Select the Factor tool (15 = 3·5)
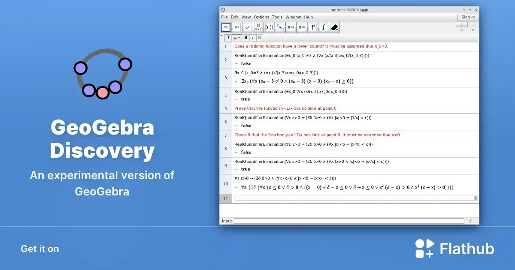The image size is (515, 270). point(258,27)
